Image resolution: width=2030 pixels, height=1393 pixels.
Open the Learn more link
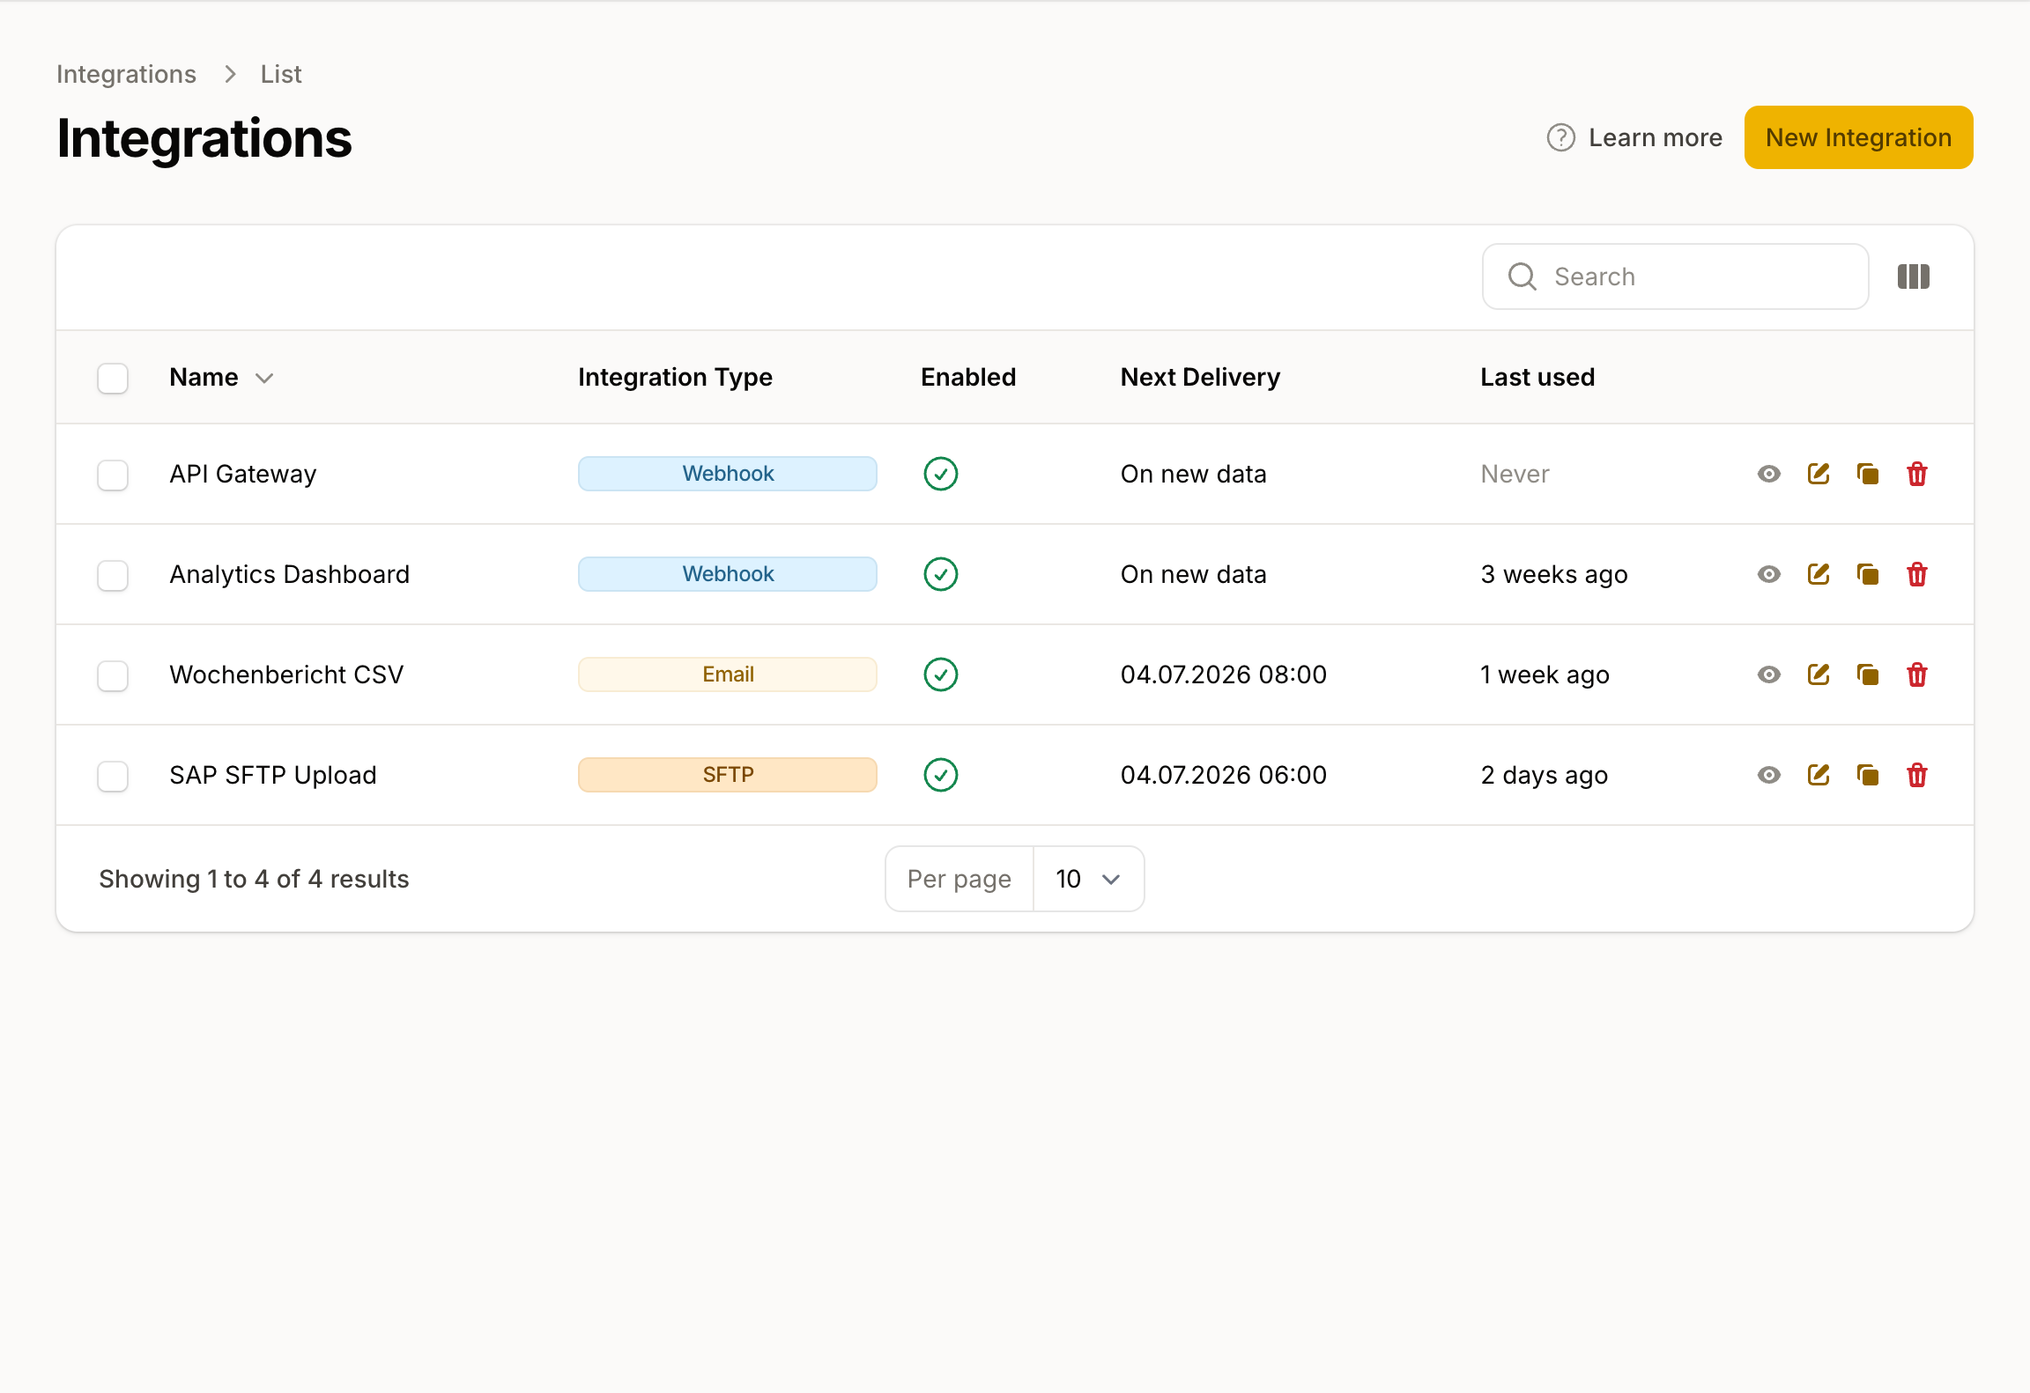[1634, 138]
